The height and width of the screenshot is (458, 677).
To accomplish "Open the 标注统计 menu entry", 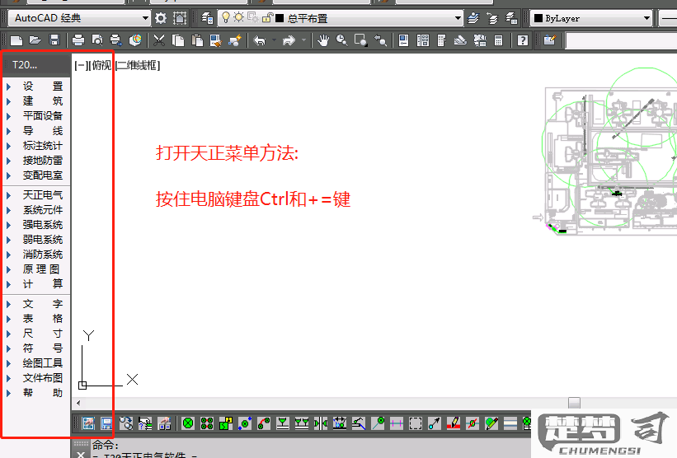I will tap(43, 146).
